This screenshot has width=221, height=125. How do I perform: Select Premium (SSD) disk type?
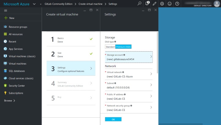coord(123,47)
